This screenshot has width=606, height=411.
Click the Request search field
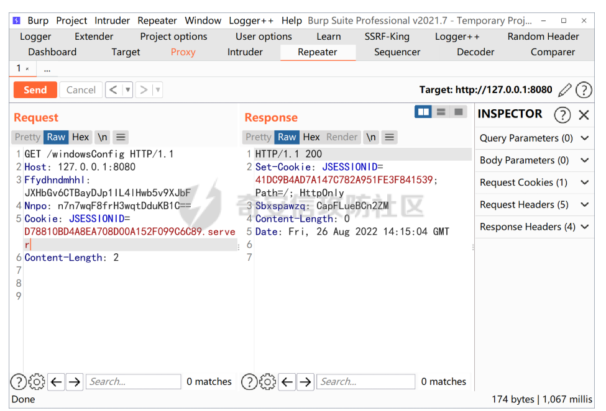pos(134,382)
